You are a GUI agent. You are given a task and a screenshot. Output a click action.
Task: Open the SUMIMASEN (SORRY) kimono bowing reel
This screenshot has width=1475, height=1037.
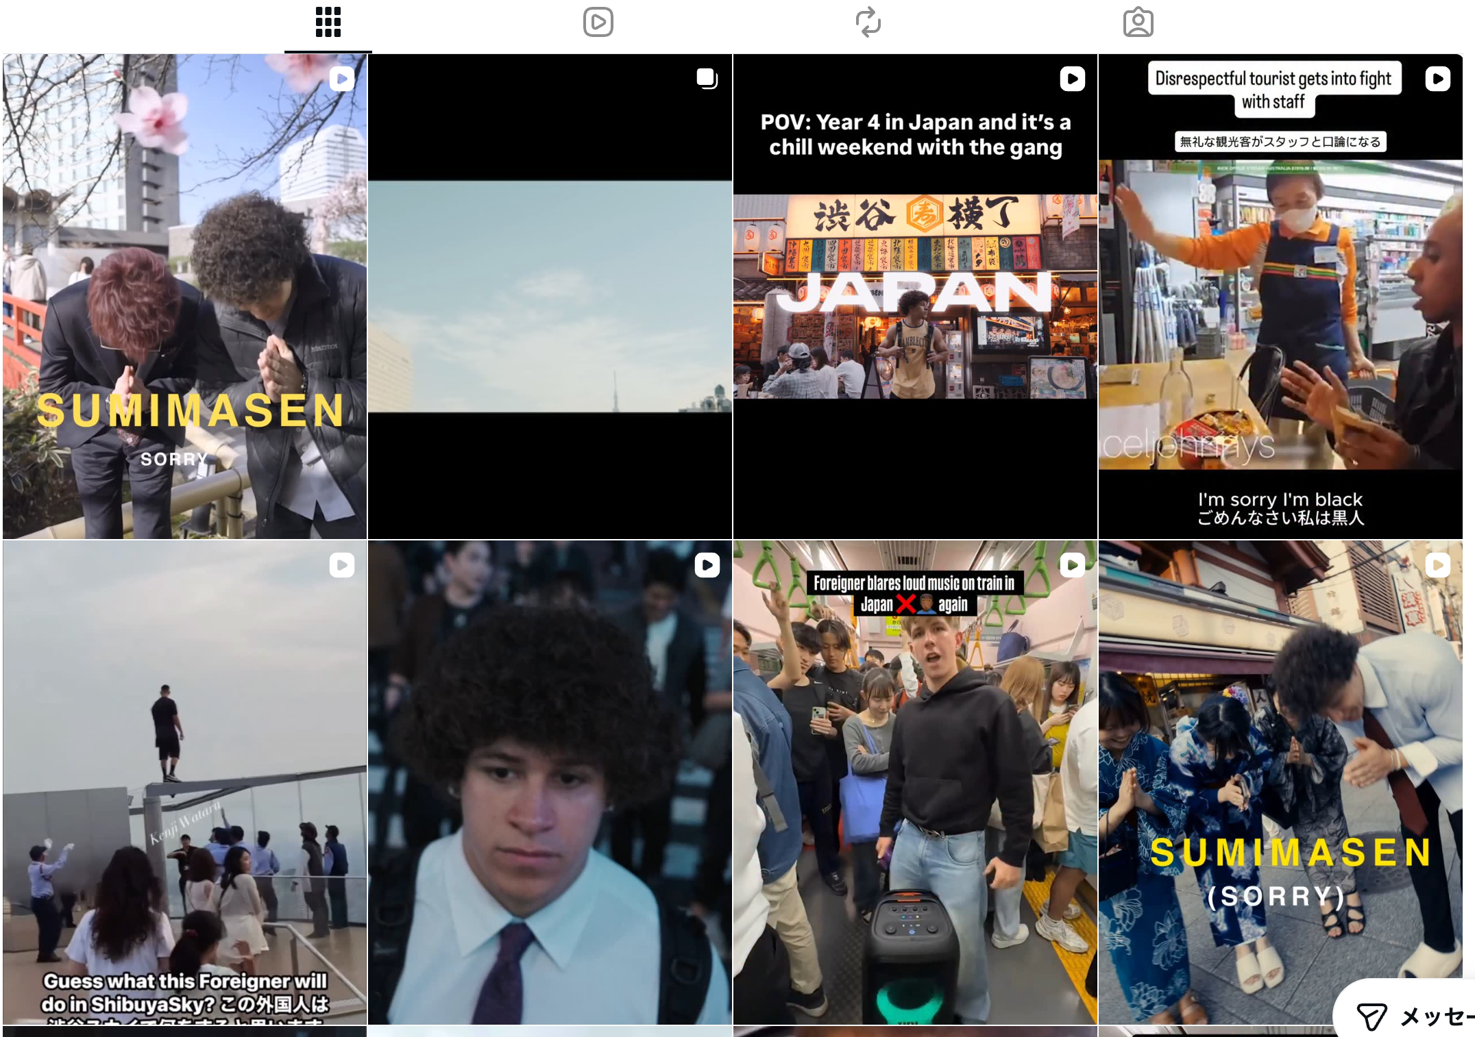click(x=1280, y=782)
